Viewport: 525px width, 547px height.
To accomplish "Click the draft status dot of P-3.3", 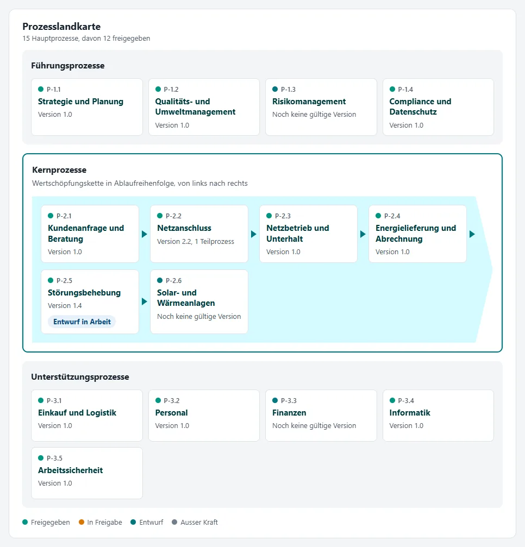I will [x=275, y=400].
